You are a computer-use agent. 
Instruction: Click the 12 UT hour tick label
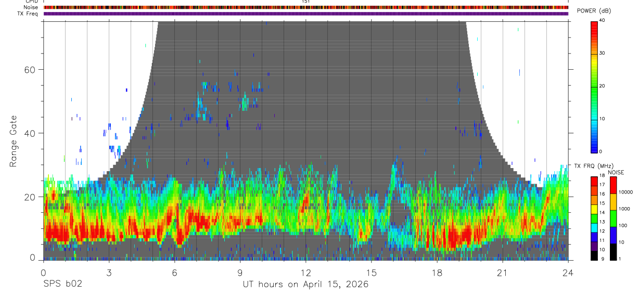click(305, 273)
